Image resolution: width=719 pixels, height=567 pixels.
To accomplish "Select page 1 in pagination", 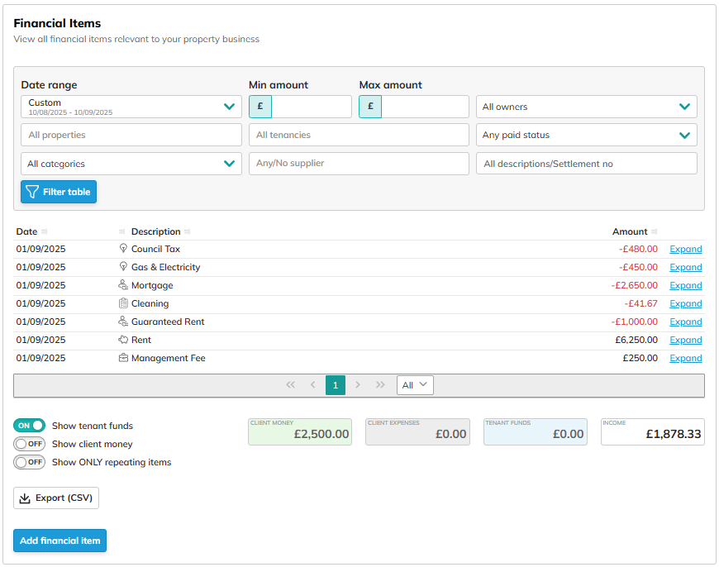I will (335, 385).
